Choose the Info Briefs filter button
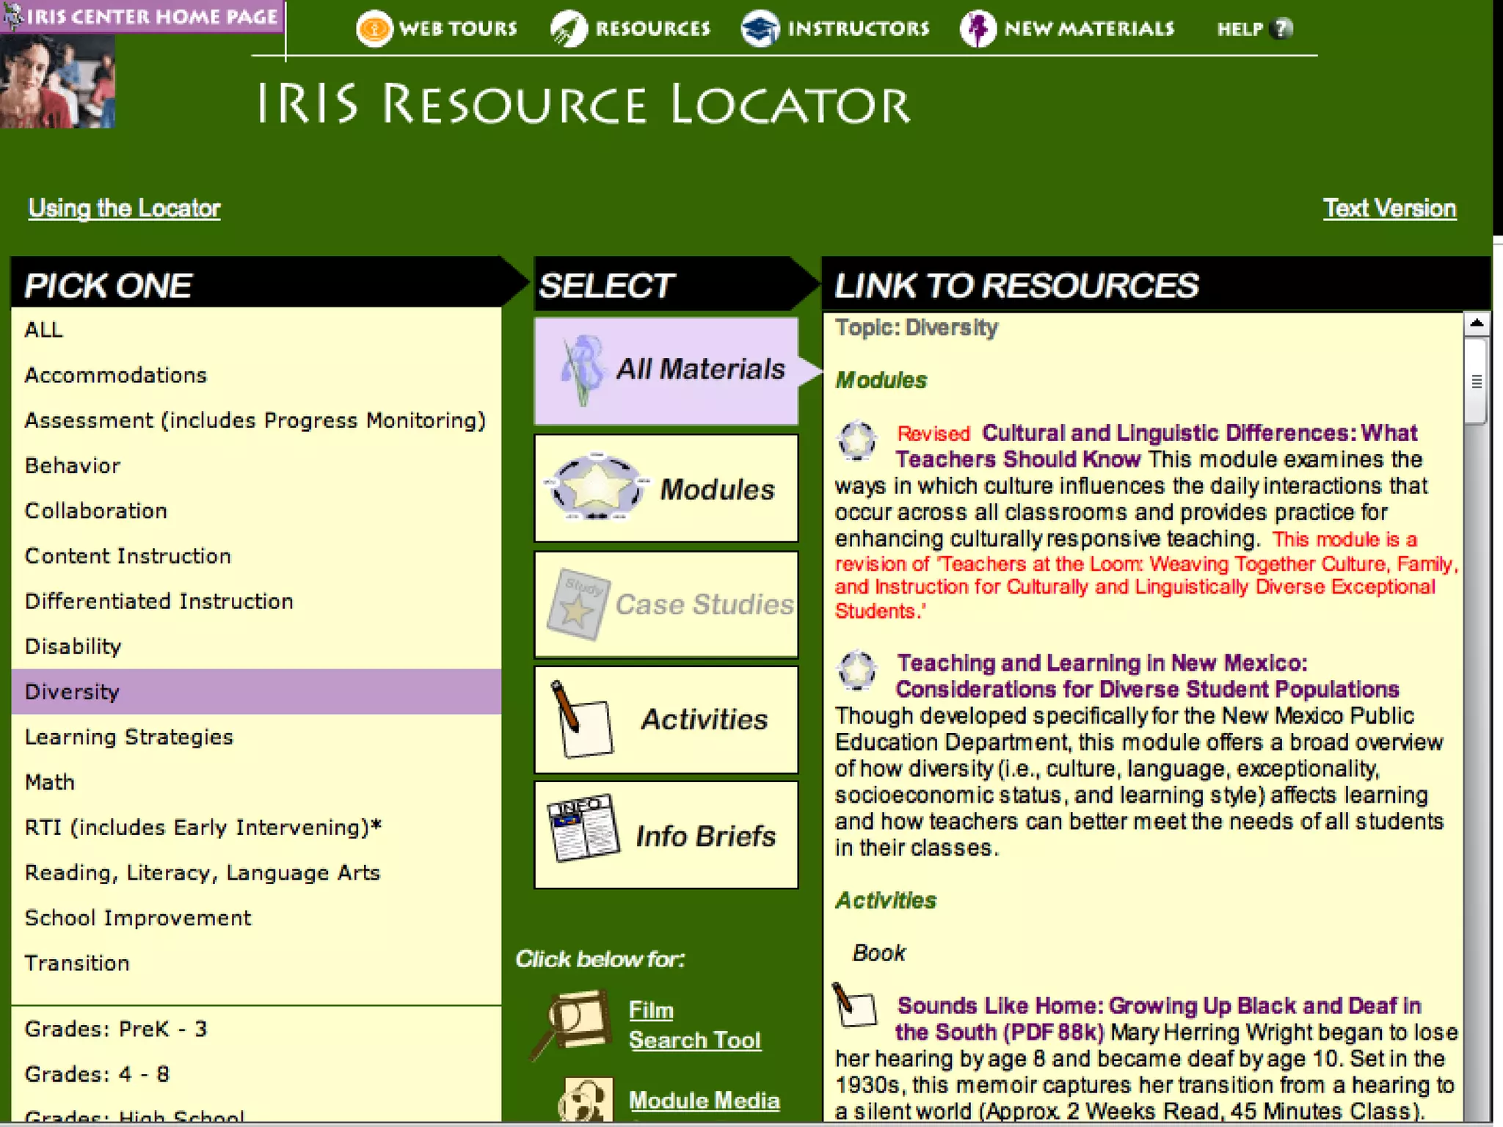This screenshot has width=1503, height=1127. point(666,836)
